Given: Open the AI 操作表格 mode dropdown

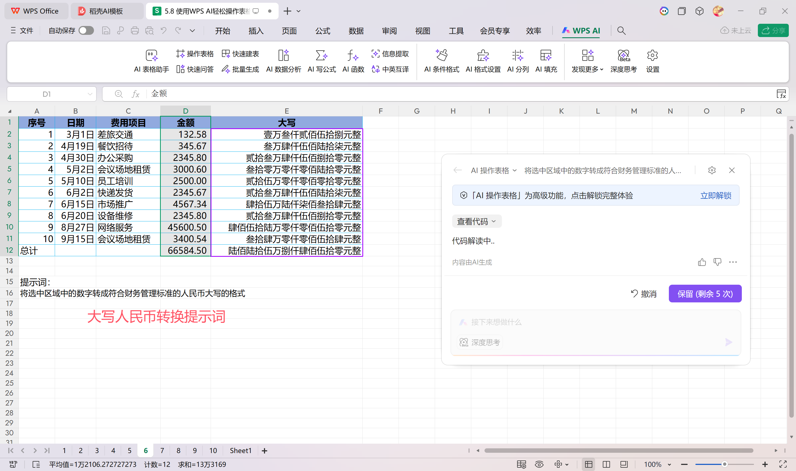Looking at the screenshot, I should click(x=494, y=171).
